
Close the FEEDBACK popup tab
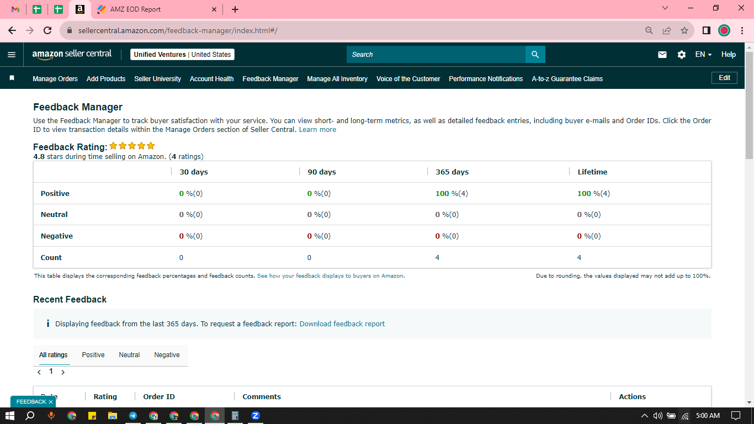point(50,402)
